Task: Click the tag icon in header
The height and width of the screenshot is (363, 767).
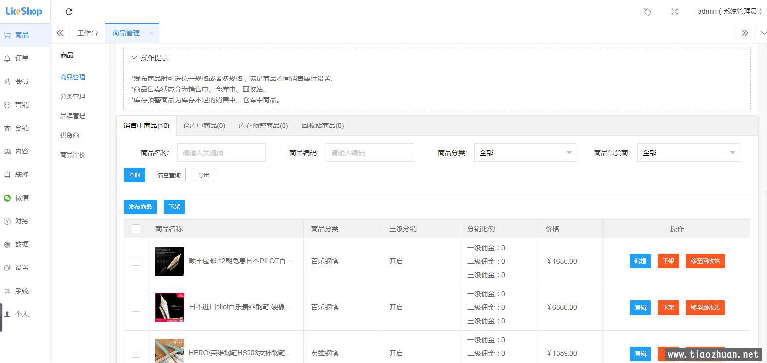Action: tap(647, 12)
